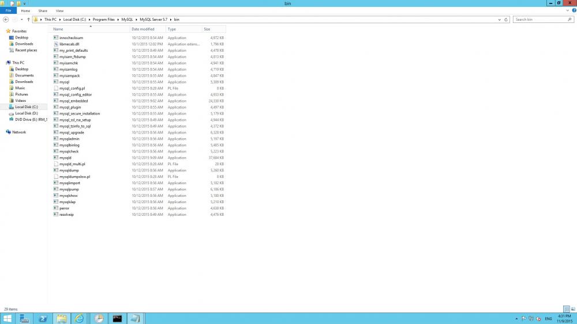Open Internet Explorer from taskbar
This screenshot has width=577, height=324.
(x=79, y=318)
